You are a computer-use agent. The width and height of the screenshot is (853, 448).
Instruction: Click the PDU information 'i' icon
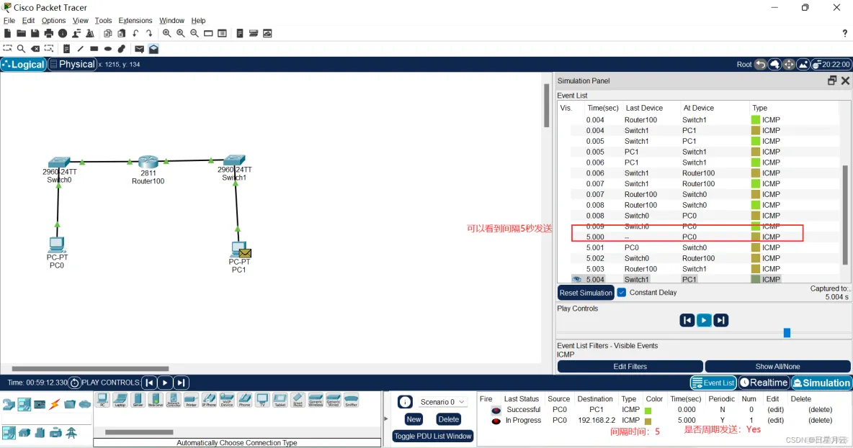click(405, 402)
